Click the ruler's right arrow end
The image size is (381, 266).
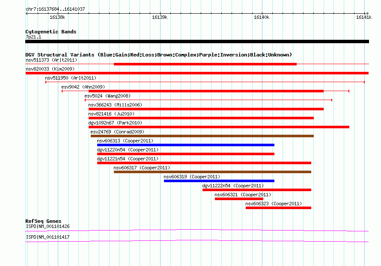pos(367,13)
